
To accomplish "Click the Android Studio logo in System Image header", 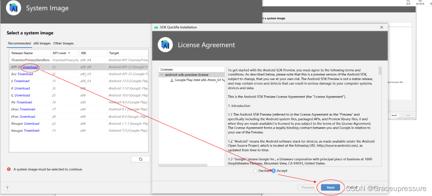I will pyautogui.click(x=13, y=8).
